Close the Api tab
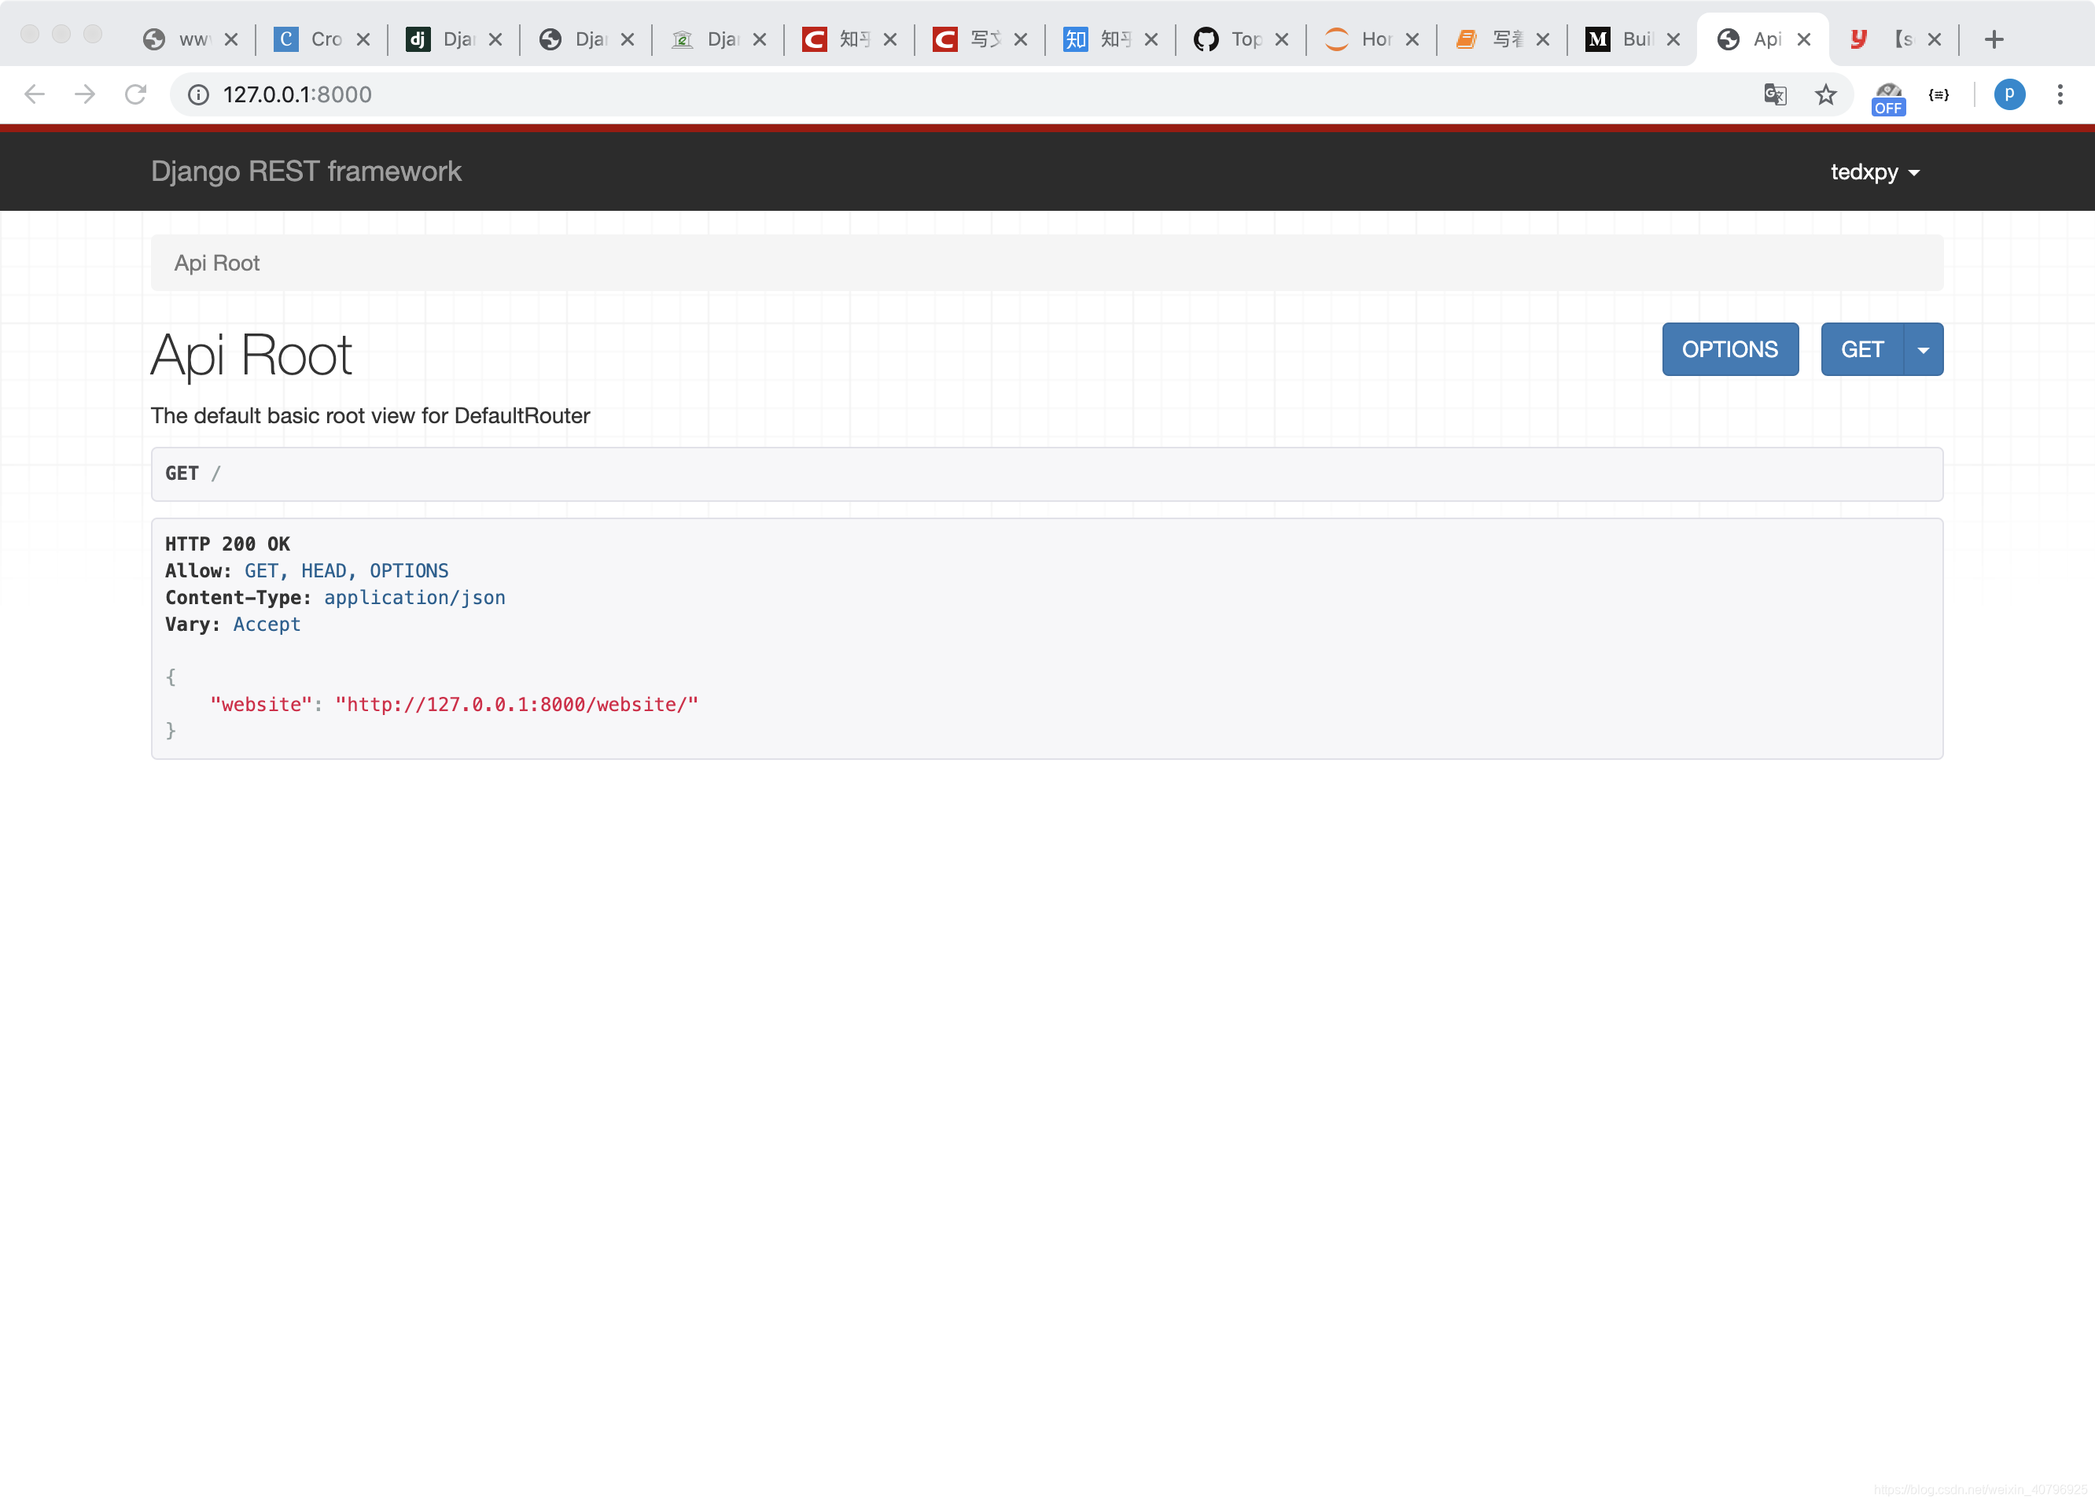The width and height of the screenshot is (2095, 1504). (x=1803, y=39)
